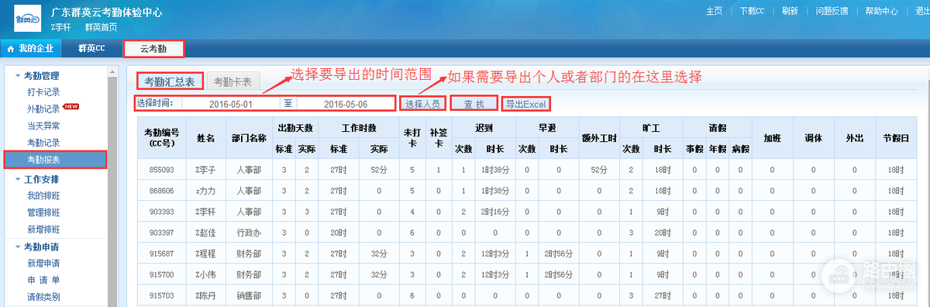Click the 补签卡 column header
The width and height of the screenshot is (930, 307).
(438, 137)
